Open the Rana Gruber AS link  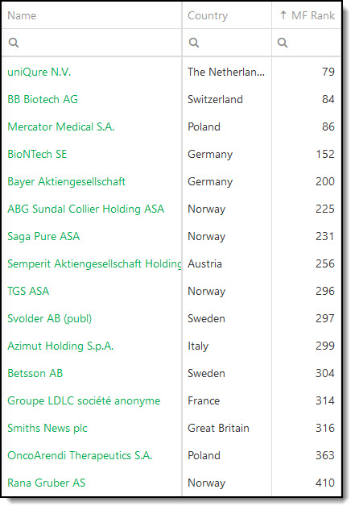point(47,483)
